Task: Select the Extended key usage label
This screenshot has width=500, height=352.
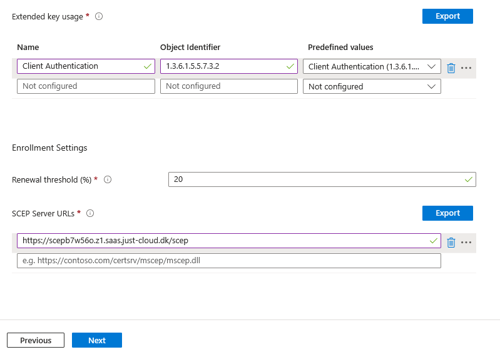Action: coord(48,16)
